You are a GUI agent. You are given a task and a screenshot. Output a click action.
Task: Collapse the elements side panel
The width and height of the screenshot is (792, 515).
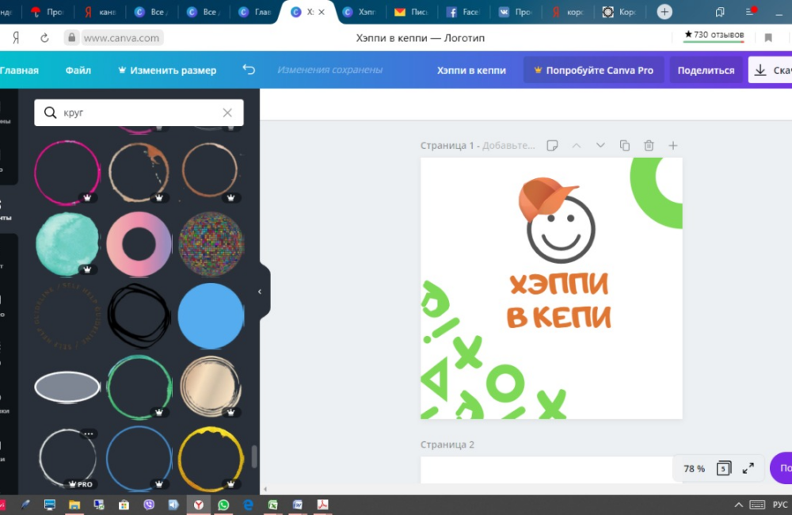(x=260, y=292)
